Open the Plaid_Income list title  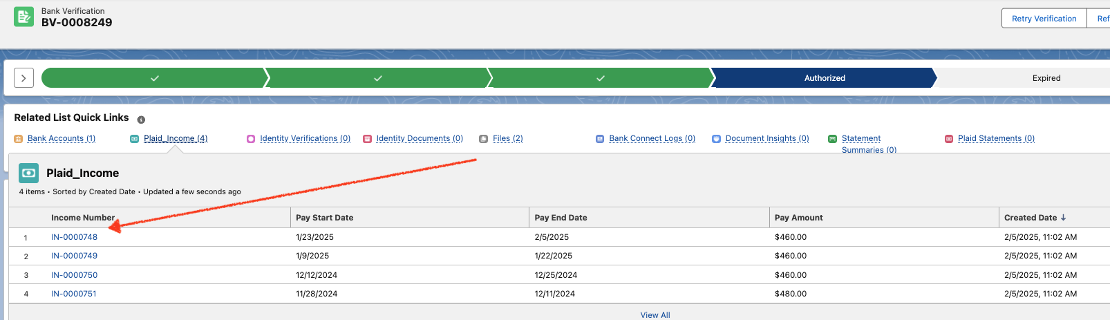point(82,173)
